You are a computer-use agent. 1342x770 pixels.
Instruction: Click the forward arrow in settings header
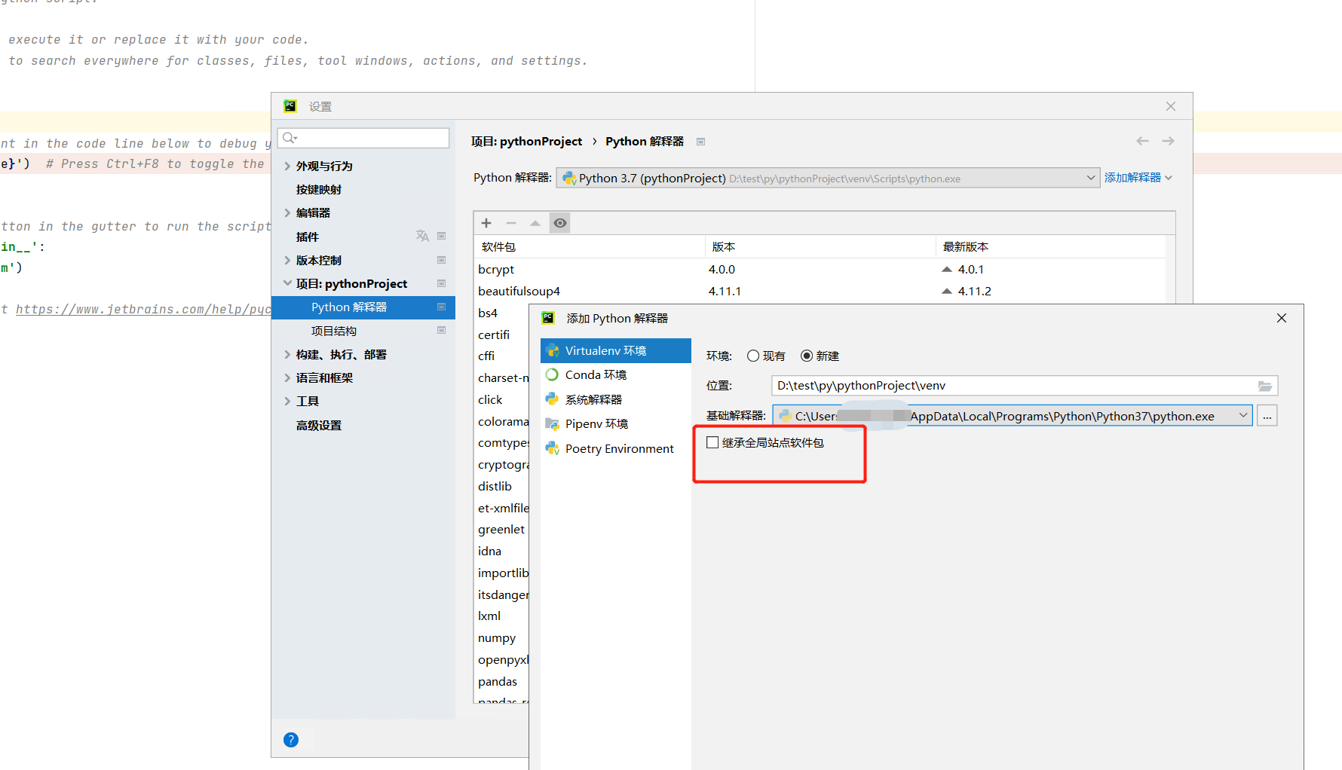1168,141
